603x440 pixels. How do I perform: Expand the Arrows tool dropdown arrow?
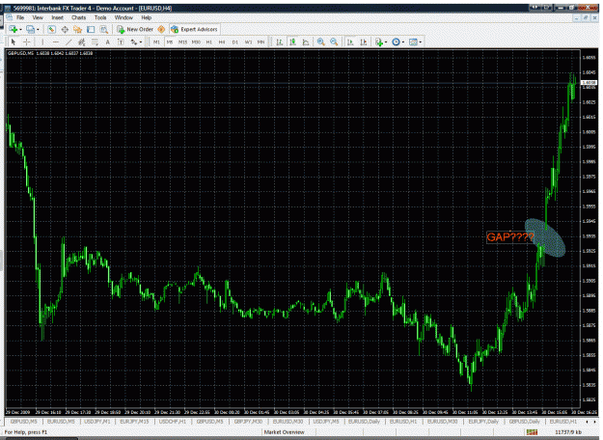pyautogui.click(x=141, y=42)
